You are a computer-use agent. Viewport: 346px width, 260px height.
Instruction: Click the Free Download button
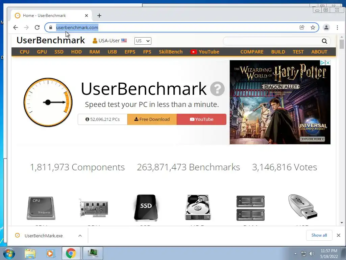(x=152, y=120)
